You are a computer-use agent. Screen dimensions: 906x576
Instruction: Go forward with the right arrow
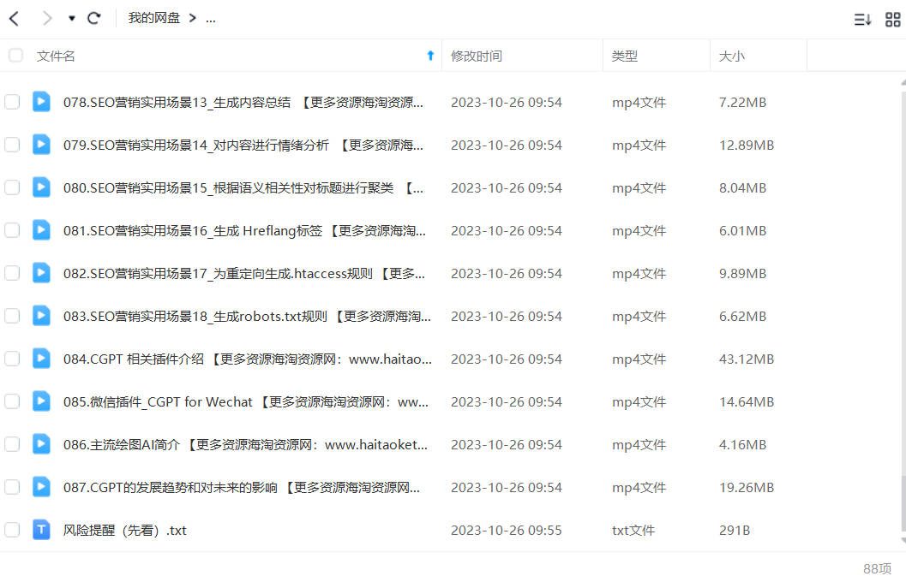(47, 19)
